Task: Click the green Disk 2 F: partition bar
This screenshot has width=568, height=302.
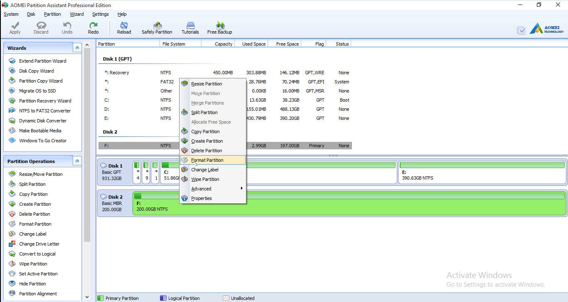Action: pos(349,203)
